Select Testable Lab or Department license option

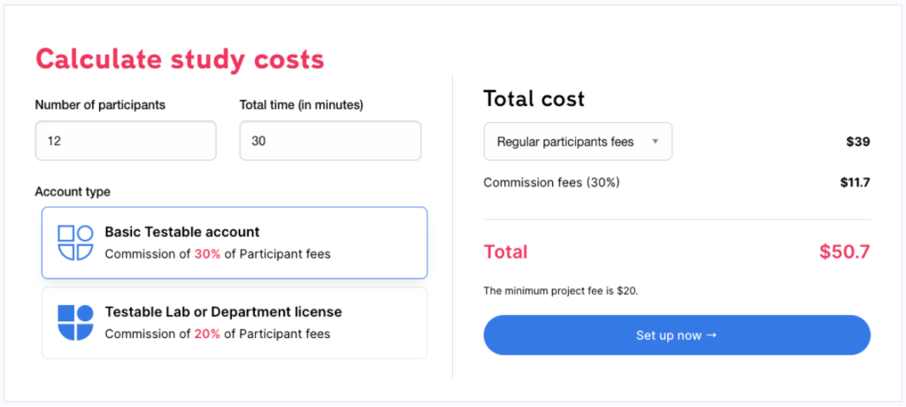[x=234, y=323]
